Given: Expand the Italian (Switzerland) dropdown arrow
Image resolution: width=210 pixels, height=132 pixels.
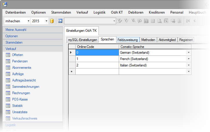Looking at the screenshot, I should tap(189, 65).
